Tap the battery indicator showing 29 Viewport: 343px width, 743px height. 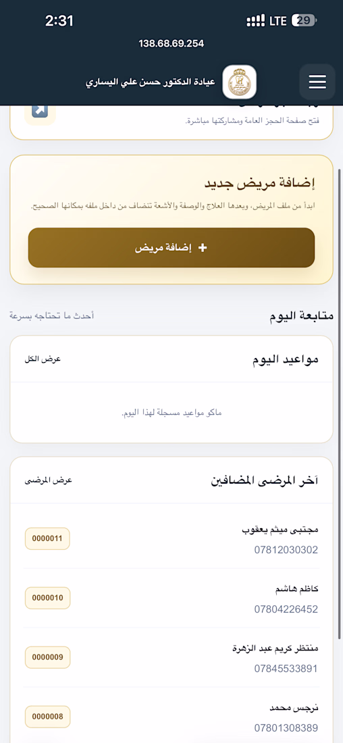(304, 20)
